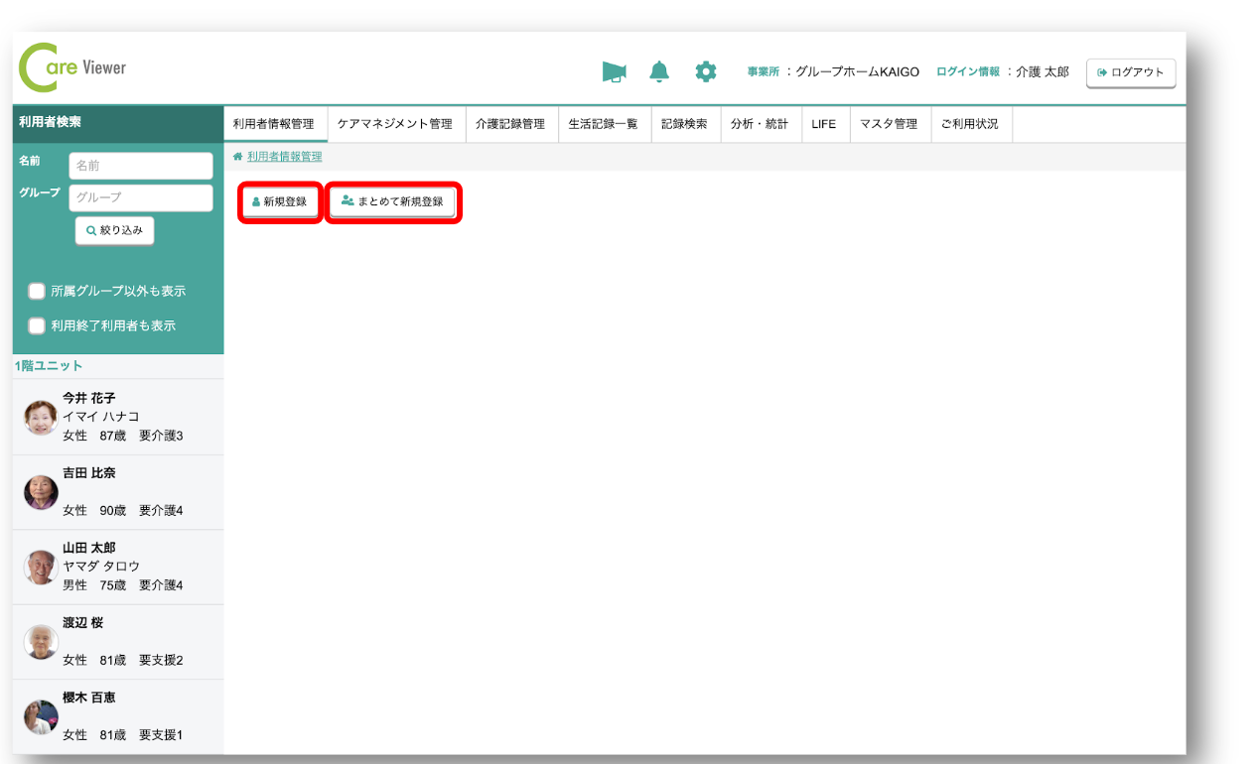Click the Care Viewer logo

pyautogui.click(x=72, y=68)
